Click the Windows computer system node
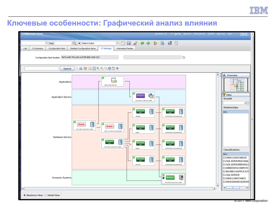This screenshot has width=276, height=207. 173,179
